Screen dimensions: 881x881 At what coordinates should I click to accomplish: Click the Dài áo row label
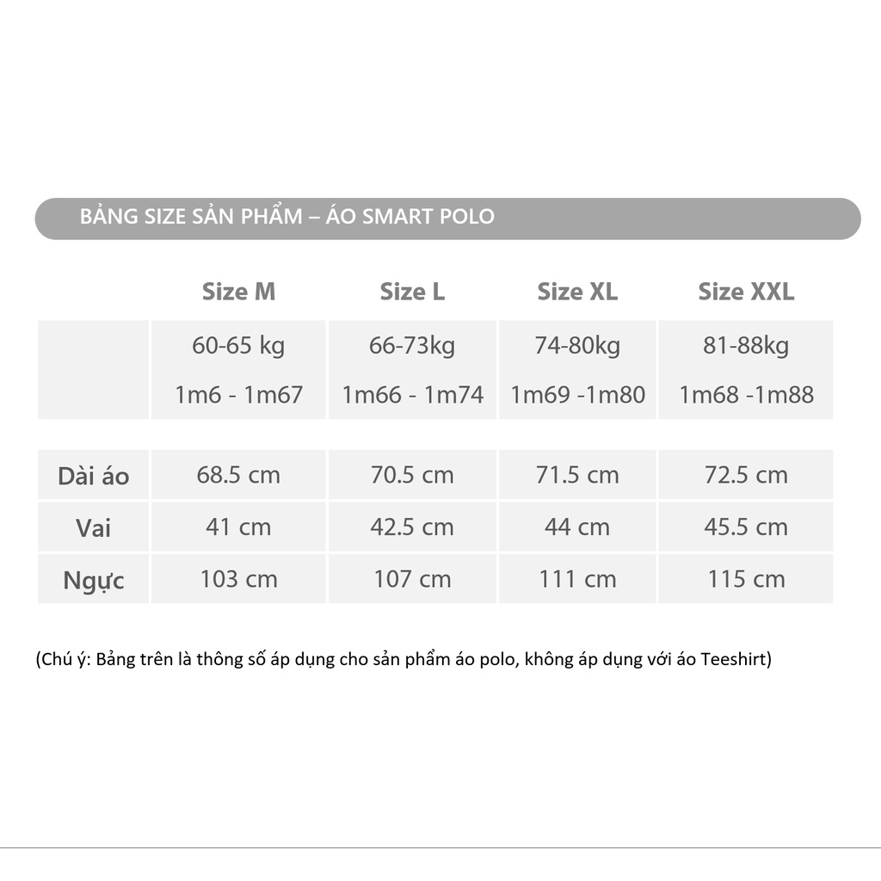click(x=93, y=475)
